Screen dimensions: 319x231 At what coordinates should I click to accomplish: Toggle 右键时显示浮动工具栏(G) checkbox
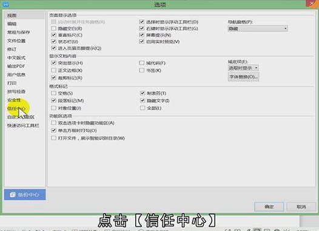pyautogui.click(x=141, y=28)
